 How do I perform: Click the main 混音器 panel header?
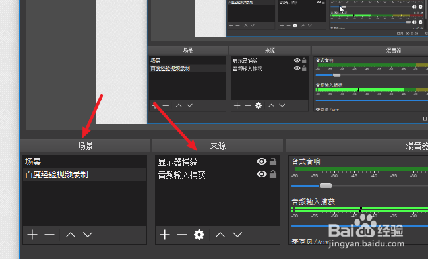point(357,146)
